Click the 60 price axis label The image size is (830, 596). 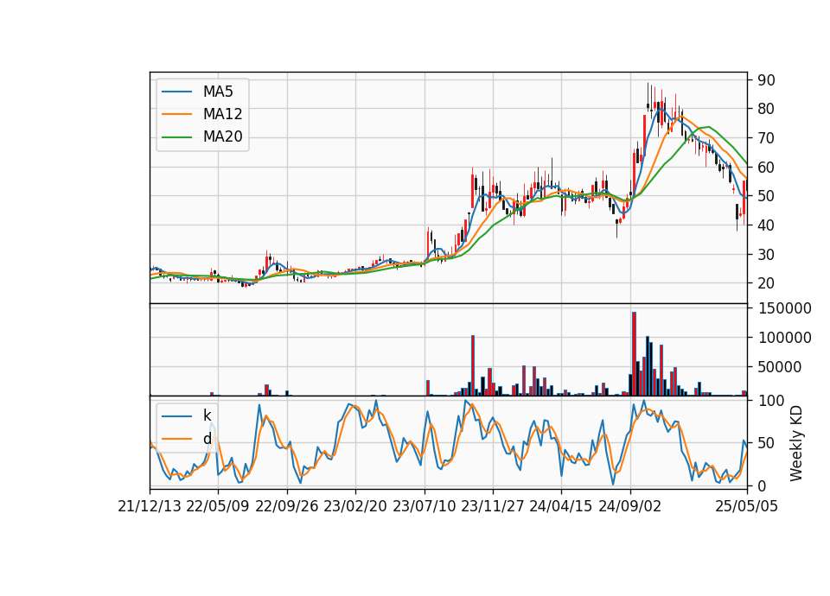(x=766, y=167)
